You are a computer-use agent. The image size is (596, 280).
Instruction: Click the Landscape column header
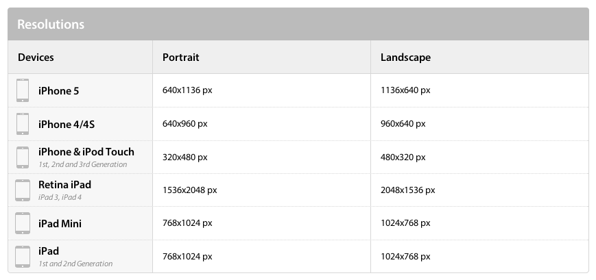point(405,58)
